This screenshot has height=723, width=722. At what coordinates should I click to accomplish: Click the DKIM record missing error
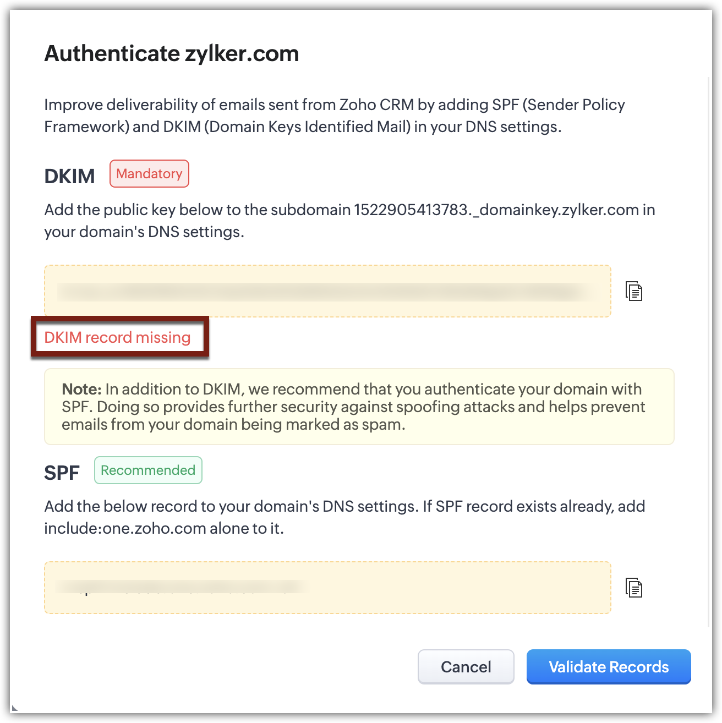click(x=117, y=337)
